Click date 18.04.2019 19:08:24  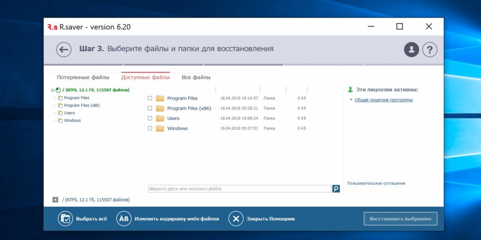coord(239,118)
